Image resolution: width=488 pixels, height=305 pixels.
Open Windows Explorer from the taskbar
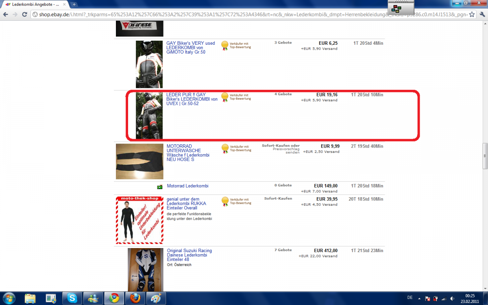30,298
